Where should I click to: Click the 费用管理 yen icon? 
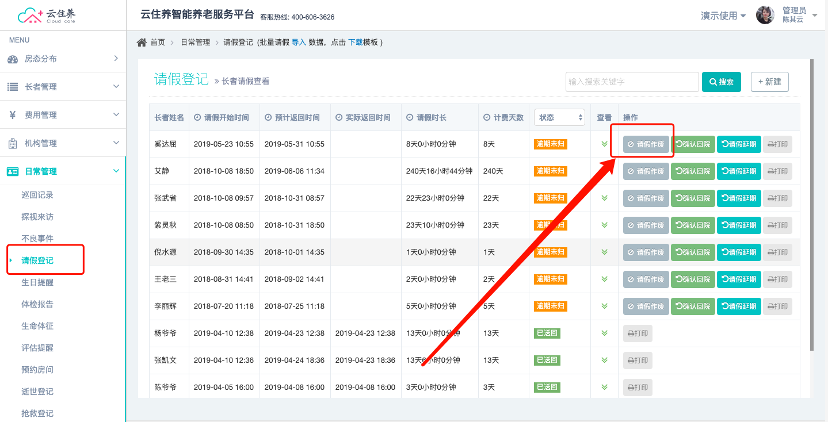[13, 115]
